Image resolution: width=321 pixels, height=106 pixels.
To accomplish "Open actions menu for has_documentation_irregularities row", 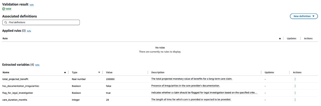I will [x=295, y=86].
